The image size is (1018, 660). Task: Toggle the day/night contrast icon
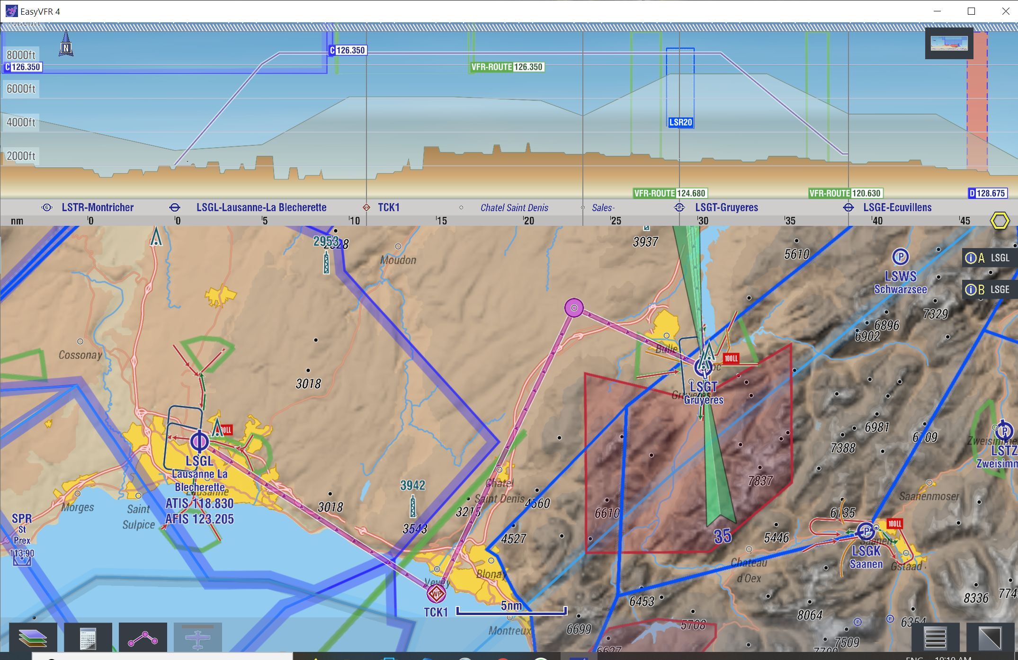pos(990,638)
